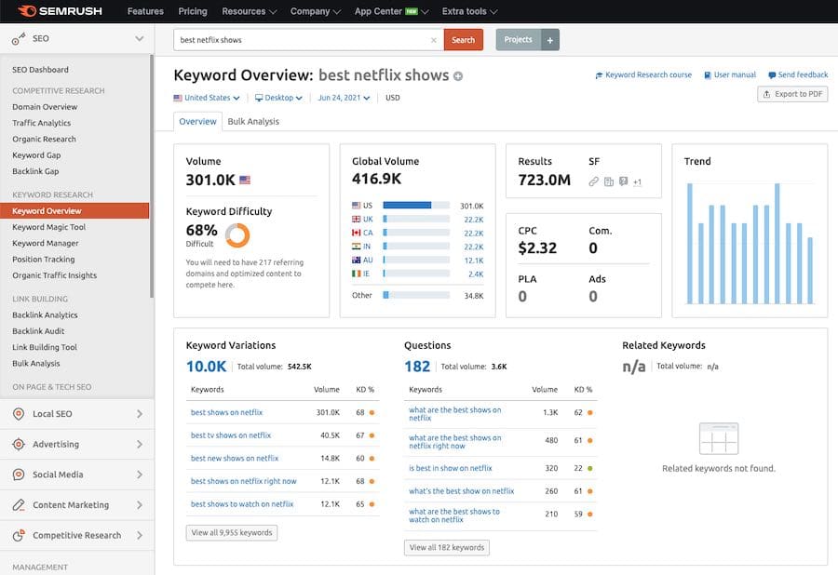Click the orange Search button

tap(464, 40)
